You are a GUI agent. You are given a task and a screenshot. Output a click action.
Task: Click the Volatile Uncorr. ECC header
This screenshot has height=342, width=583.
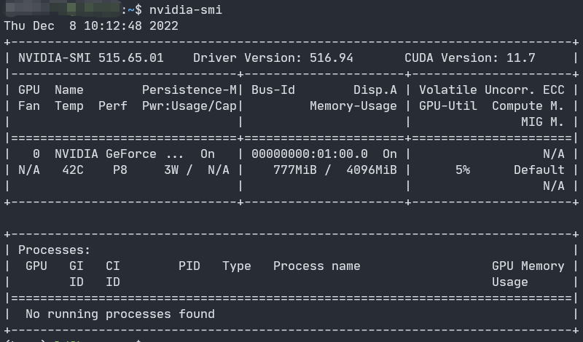point(492,90)
